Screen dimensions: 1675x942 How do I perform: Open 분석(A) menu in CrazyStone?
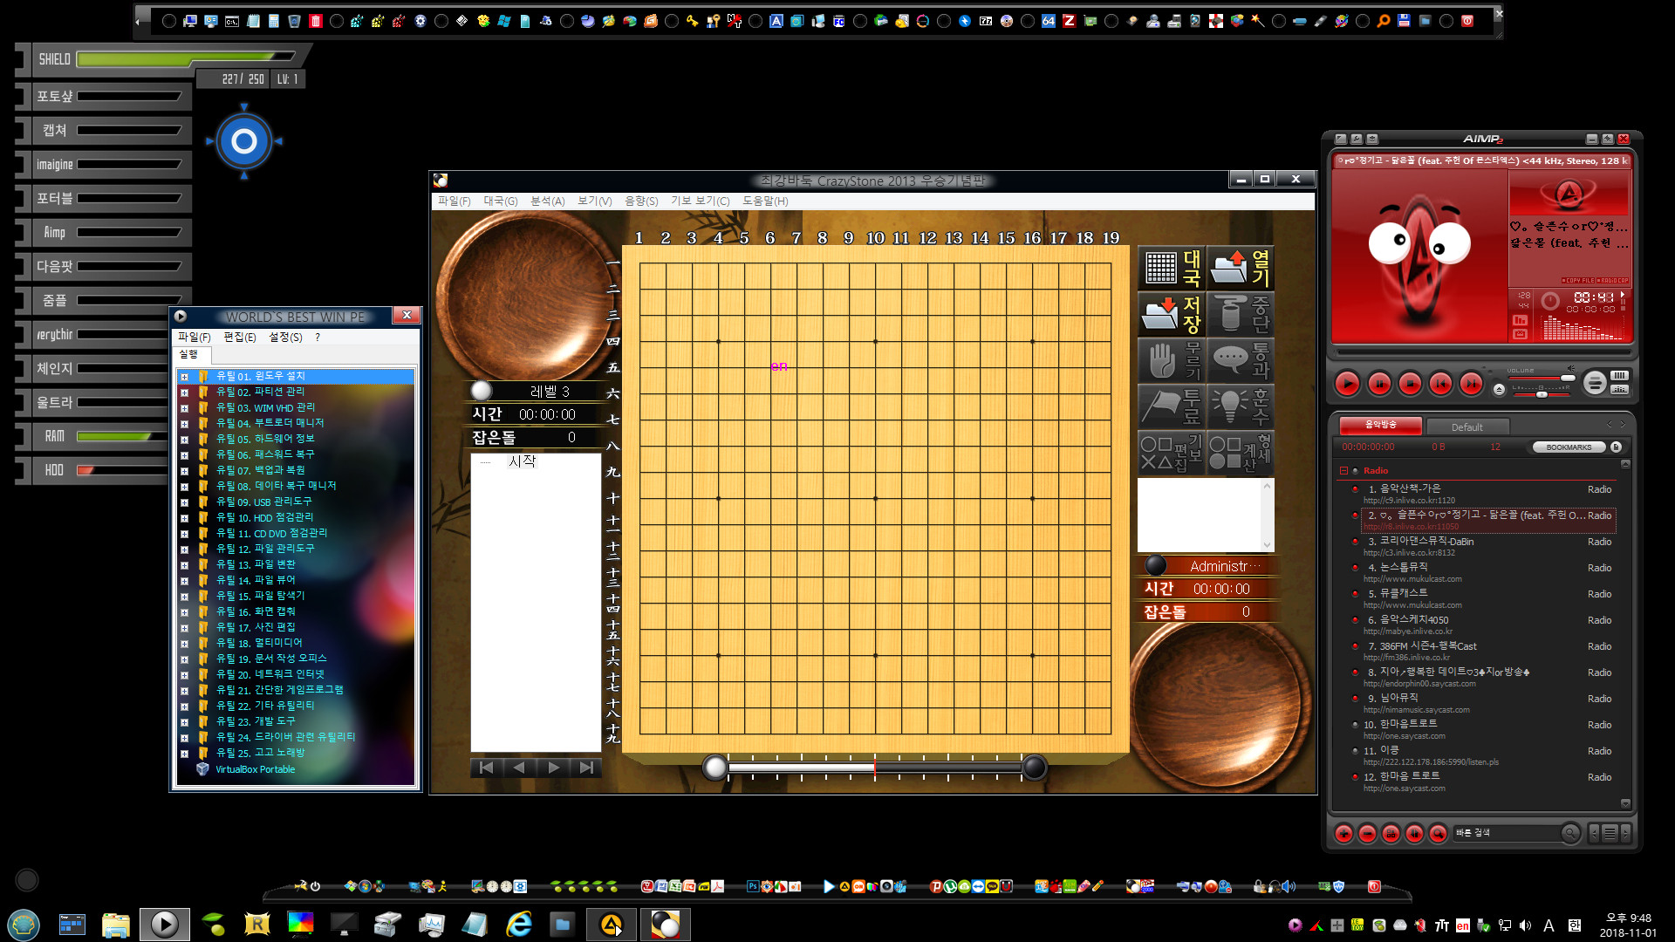point(548,201)
